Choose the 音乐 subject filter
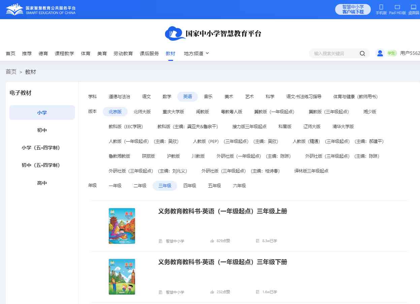The height and width of the screenshot is (304, 420). pos(208,97)
